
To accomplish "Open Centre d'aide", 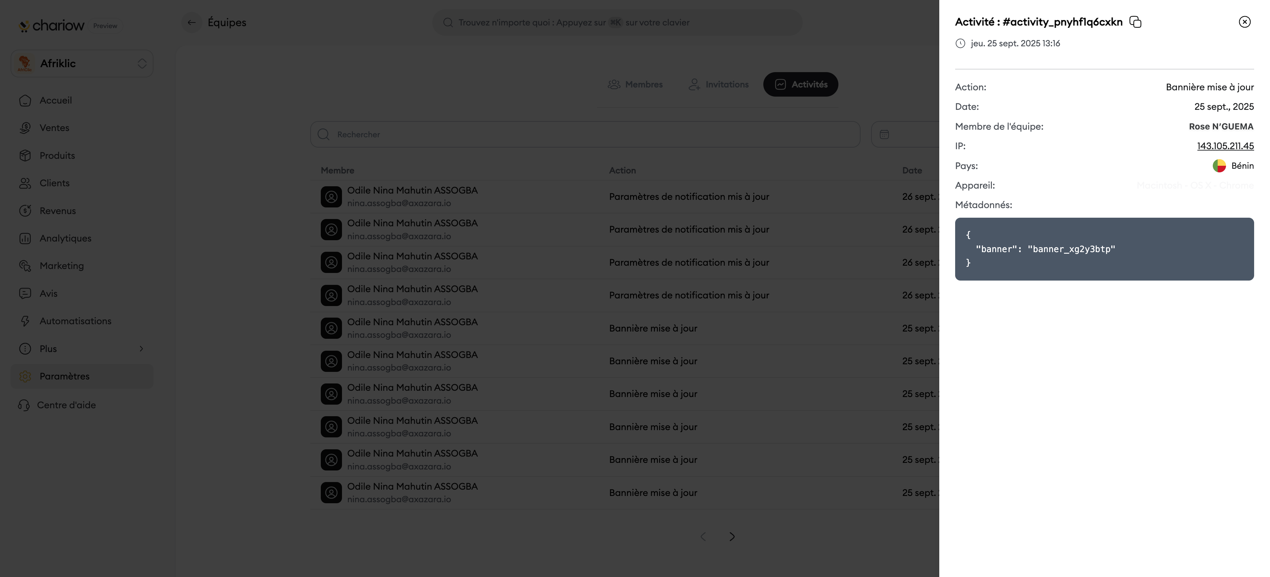I will 66,405.
